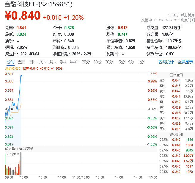Screen dimensions: 195x183
Task: Select the 60分 interval tab
Action: point(97,62)
